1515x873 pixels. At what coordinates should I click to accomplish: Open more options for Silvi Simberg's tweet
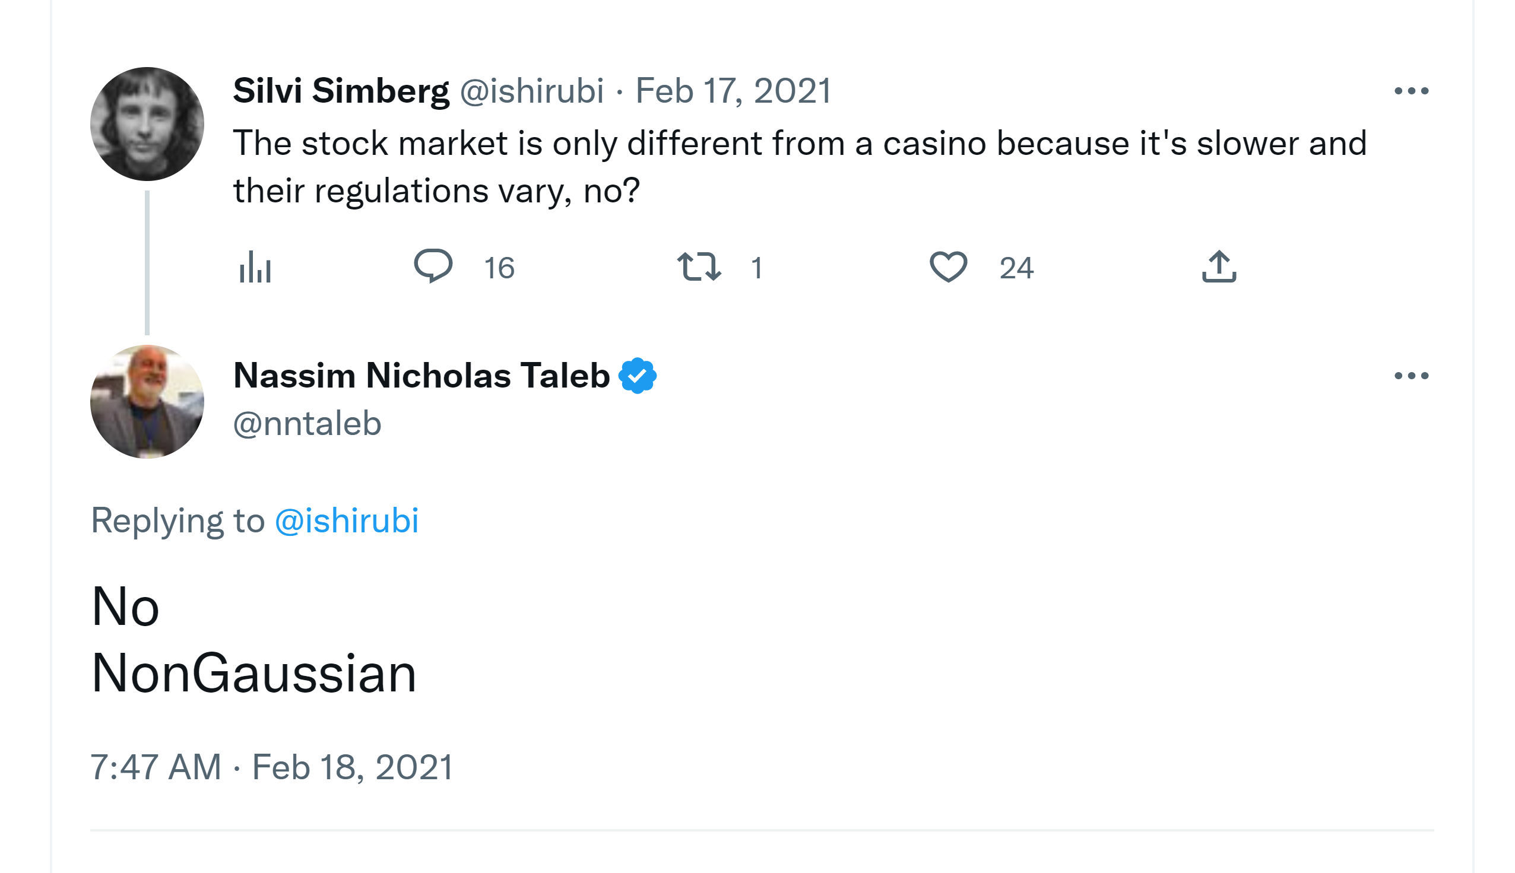1411,91
